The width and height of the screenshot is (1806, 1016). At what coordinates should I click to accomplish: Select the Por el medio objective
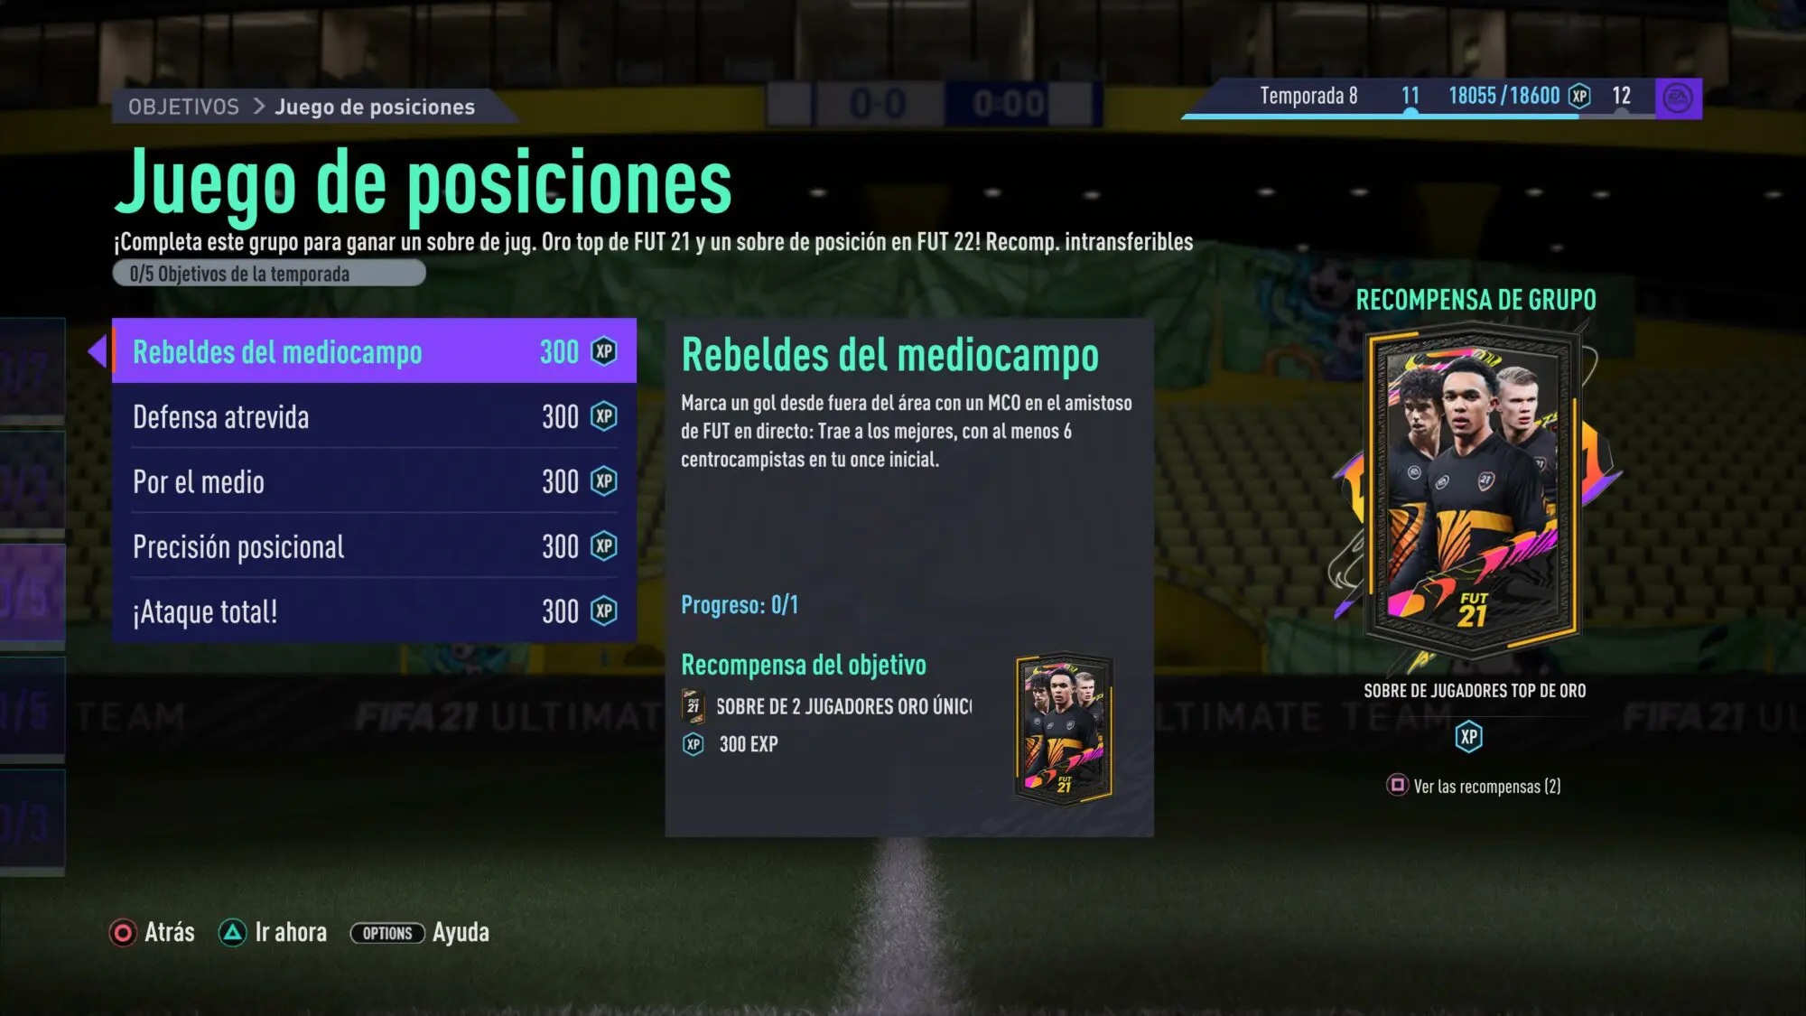[374, 481]
